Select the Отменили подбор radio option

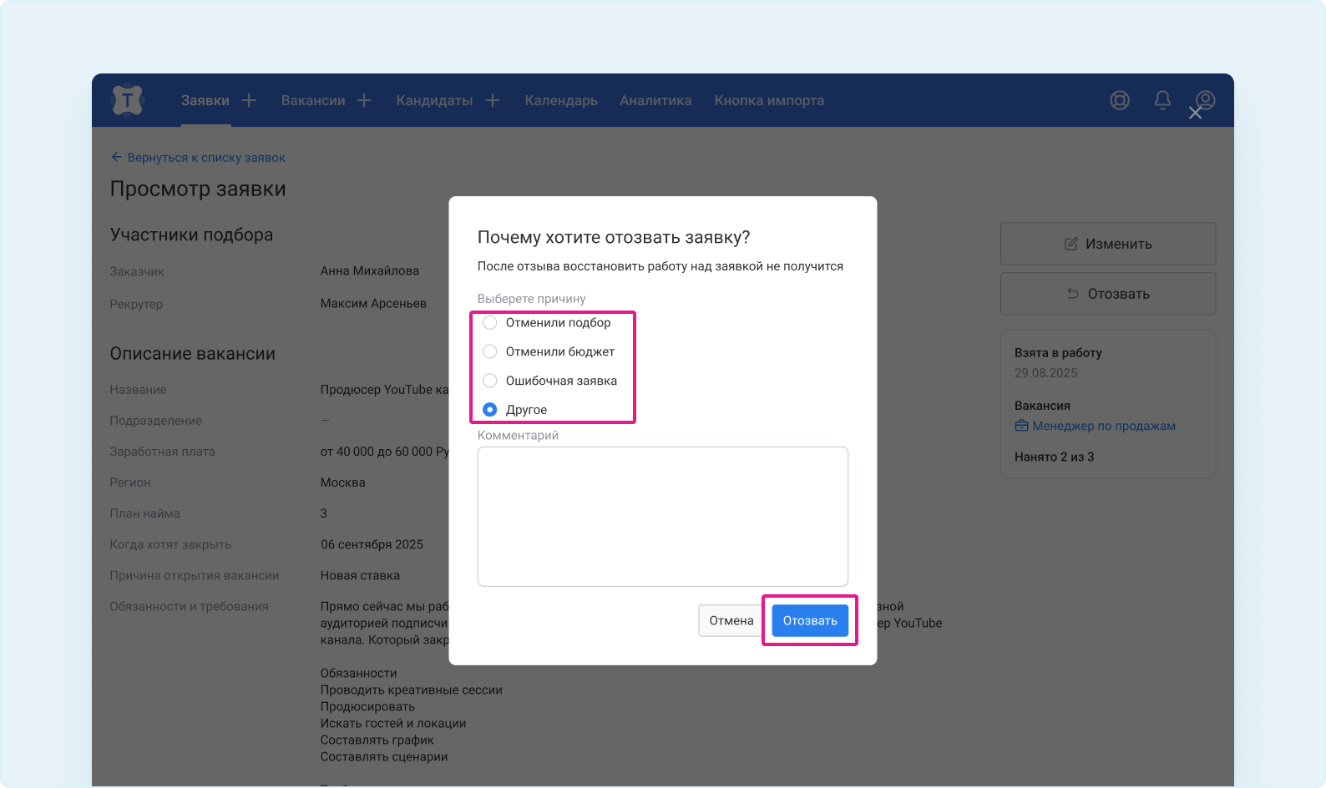tap(490, 323)
